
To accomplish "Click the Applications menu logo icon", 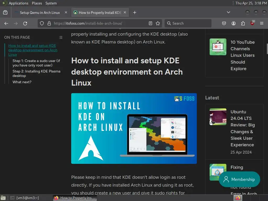I will click(5, 3).
